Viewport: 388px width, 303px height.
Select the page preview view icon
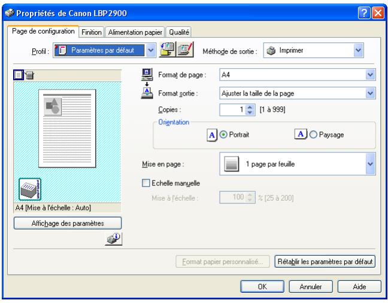click(x=19, y=75)
